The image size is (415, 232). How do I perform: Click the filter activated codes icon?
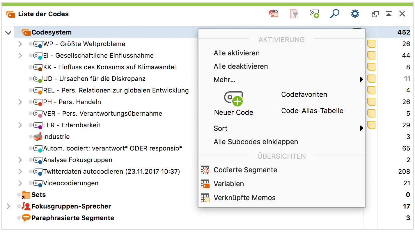click(294, 14)
